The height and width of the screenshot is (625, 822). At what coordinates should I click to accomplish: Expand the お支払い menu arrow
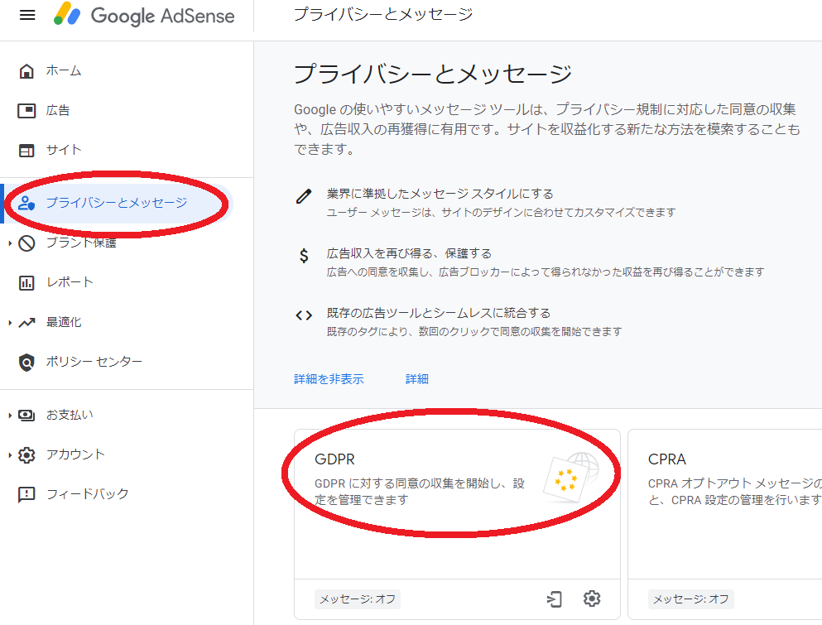tap(10, 416)
